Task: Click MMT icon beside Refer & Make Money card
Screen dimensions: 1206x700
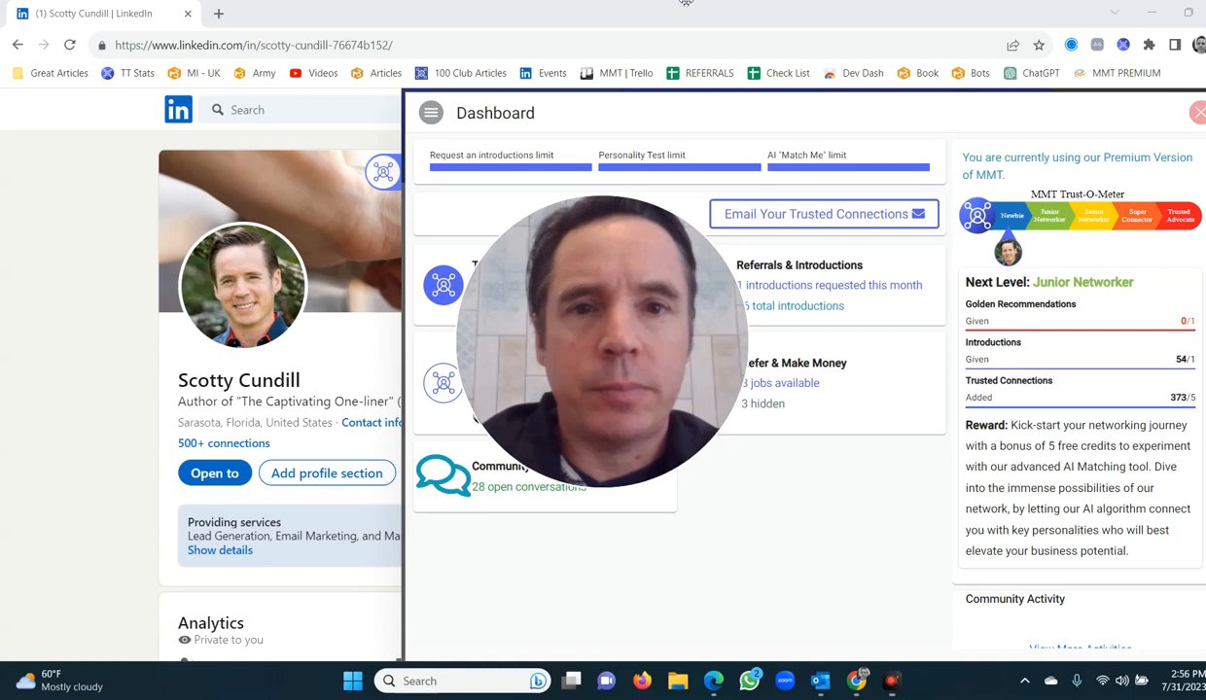Action: (443, 383)
